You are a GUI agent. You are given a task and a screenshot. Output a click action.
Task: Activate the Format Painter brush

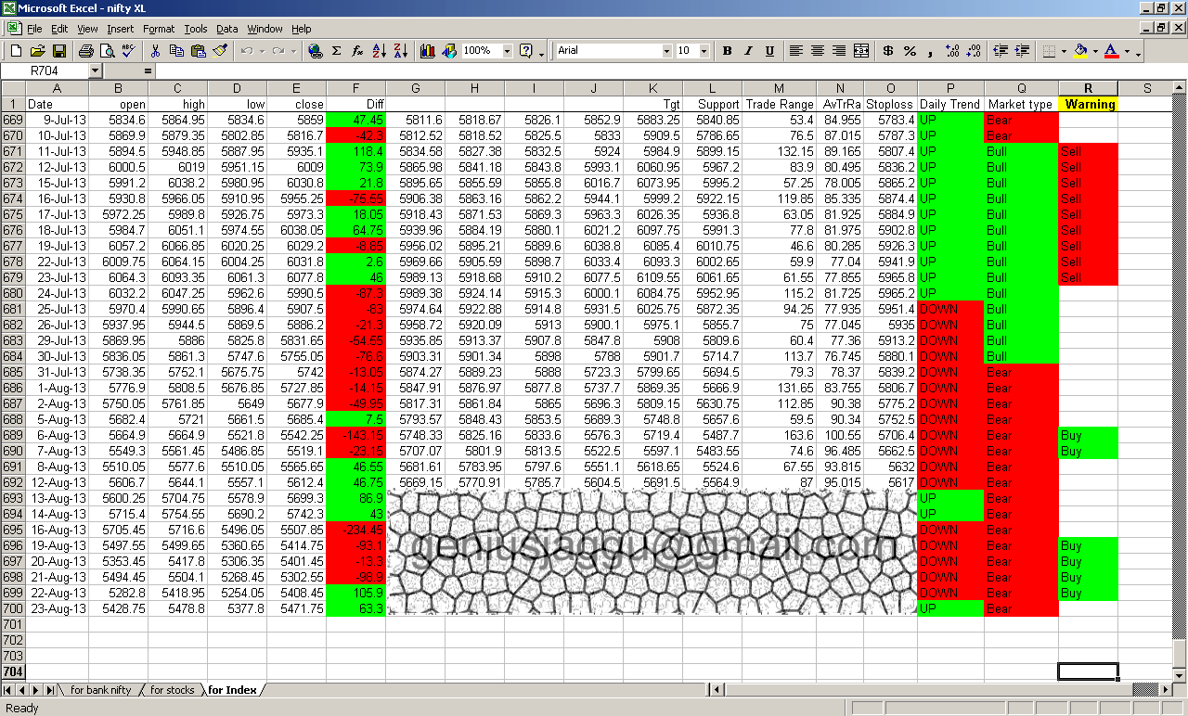(219, 51)
